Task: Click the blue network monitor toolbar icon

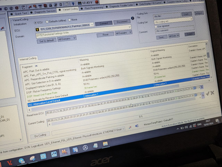Action: click(x=40, y=6)
